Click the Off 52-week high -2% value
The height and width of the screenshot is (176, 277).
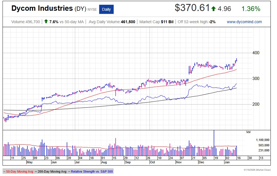pos(197,22)
